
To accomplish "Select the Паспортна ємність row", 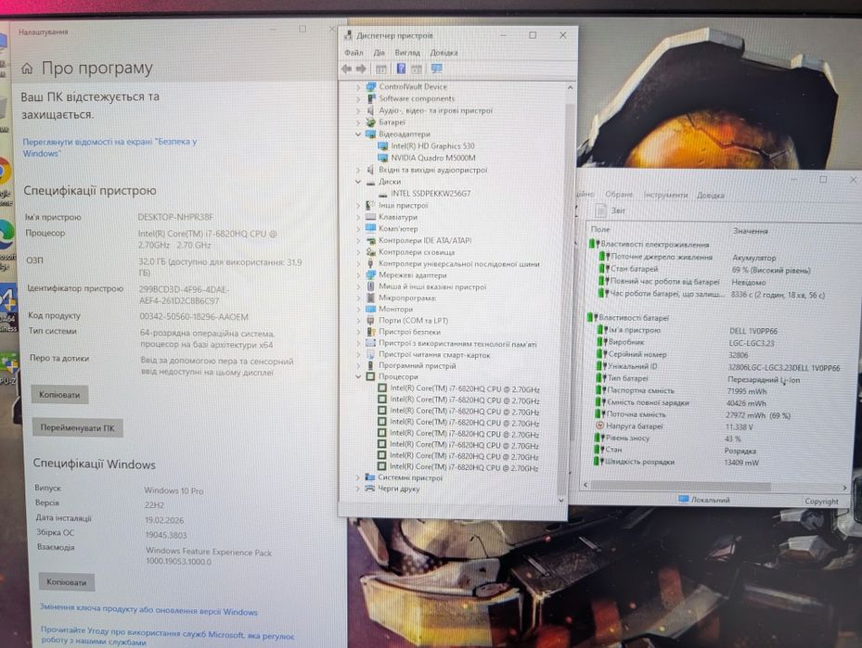I will tap(682, 391).
